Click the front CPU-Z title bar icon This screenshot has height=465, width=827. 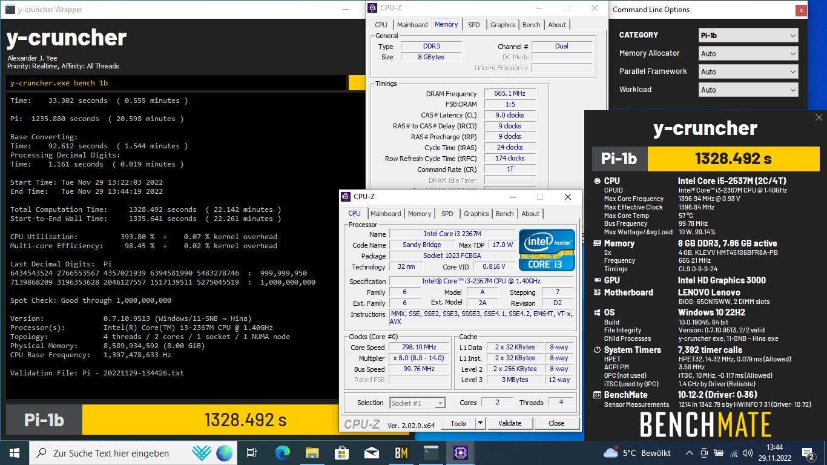tap(346, 197)
